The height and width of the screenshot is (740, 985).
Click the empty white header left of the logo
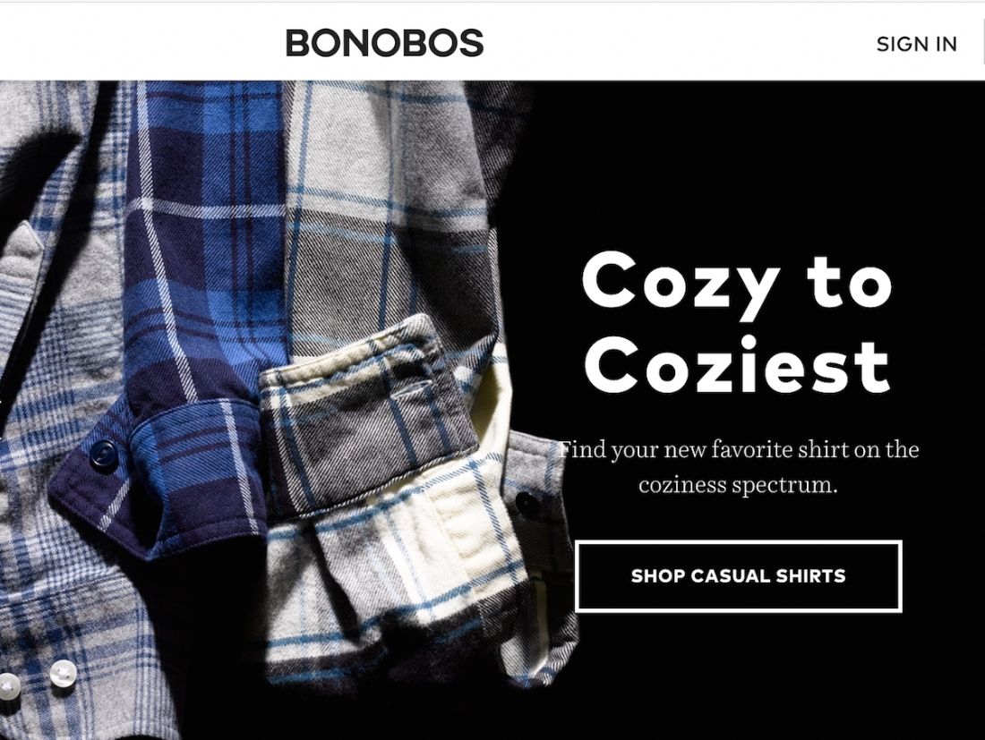141,43
